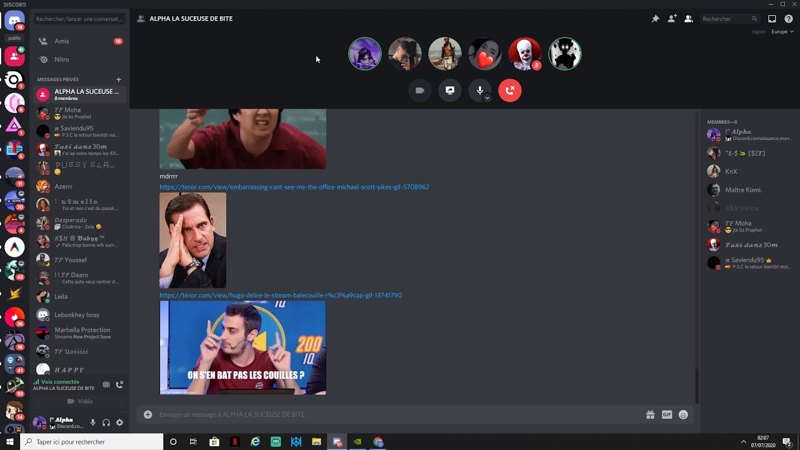
Task: Select KnX in members list
Action: tap(748, 171)
